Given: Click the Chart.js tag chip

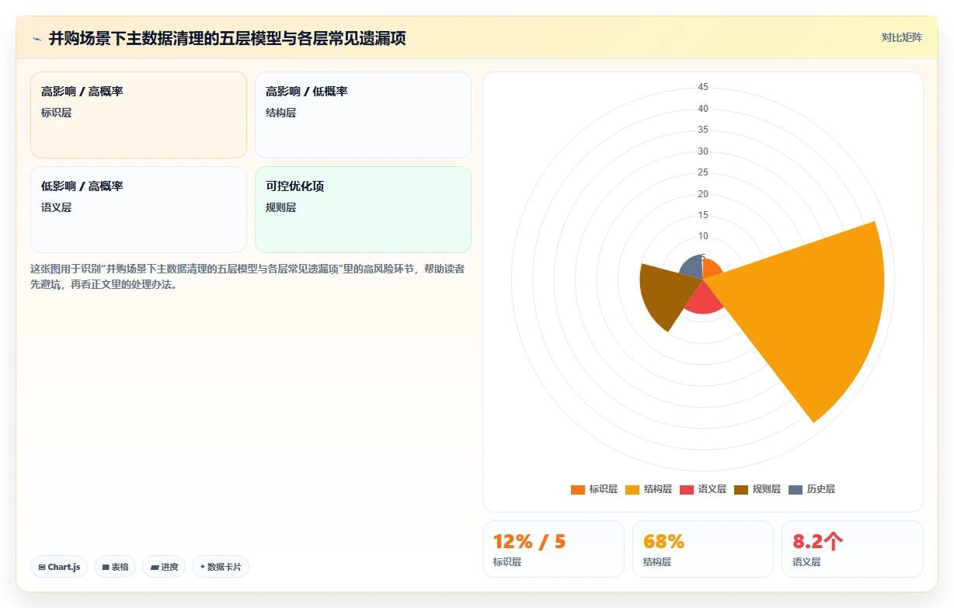Looking at the screenshot, I should click(x=59, y=567).
